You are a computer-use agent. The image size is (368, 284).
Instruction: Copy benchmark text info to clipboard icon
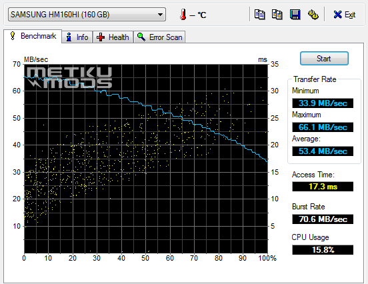[259, 15]
